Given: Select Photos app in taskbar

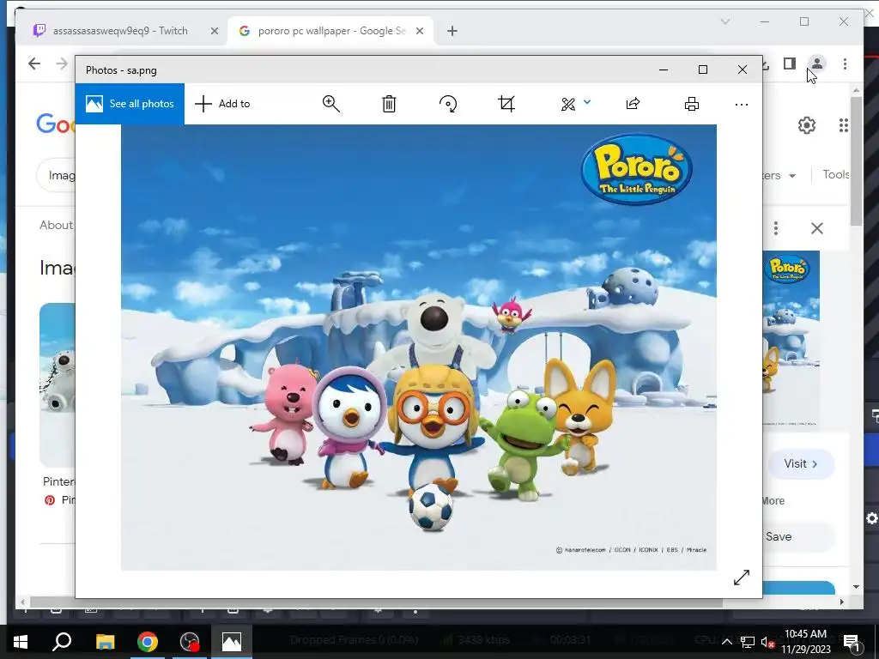Looking at the screenshot, I should 232,642.
